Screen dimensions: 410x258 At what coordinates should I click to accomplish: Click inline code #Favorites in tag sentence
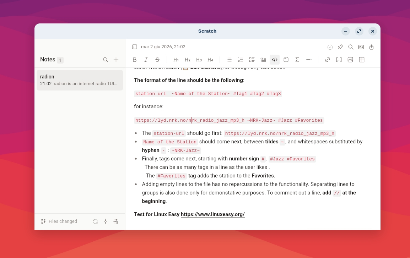pyautogui.click(x=172, y=176)
